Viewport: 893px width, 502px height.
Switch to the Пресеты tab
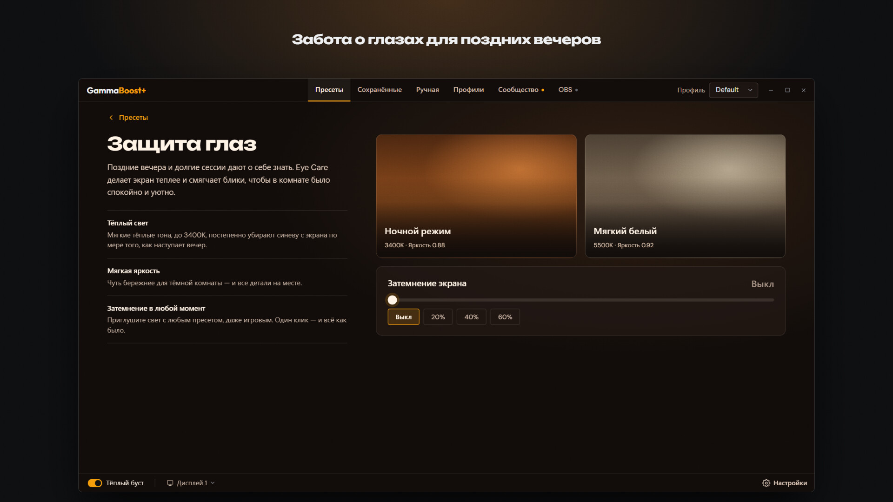click(329, 90)
